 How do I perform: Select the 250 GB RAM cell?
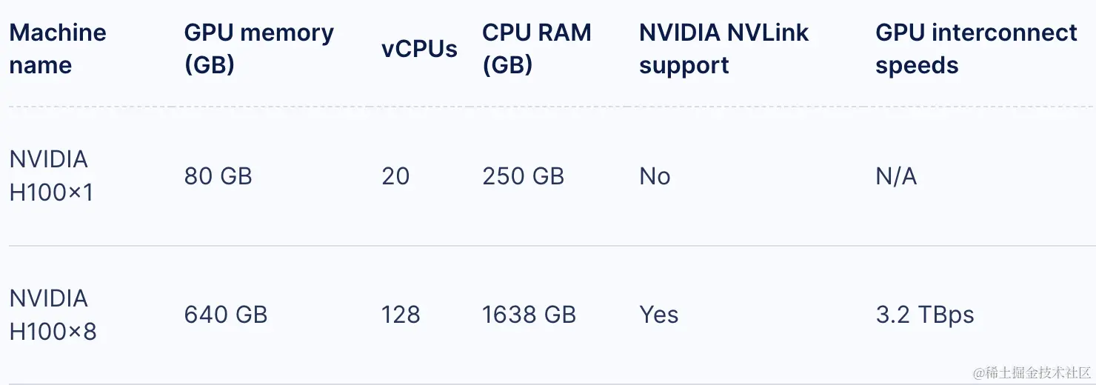[x=523, y=176]
